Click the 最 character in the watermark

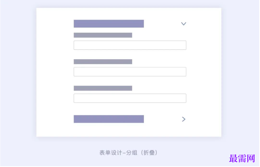pos(234,158)
